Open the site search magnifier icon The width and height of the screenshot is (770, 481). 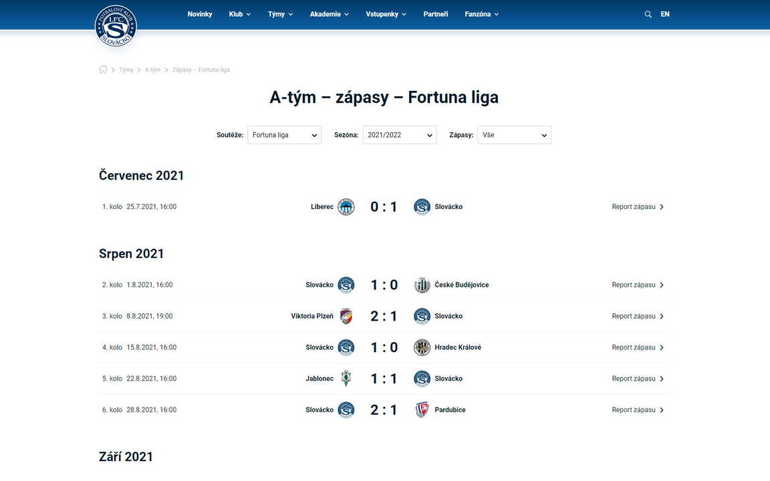click(x=648, y=13)
